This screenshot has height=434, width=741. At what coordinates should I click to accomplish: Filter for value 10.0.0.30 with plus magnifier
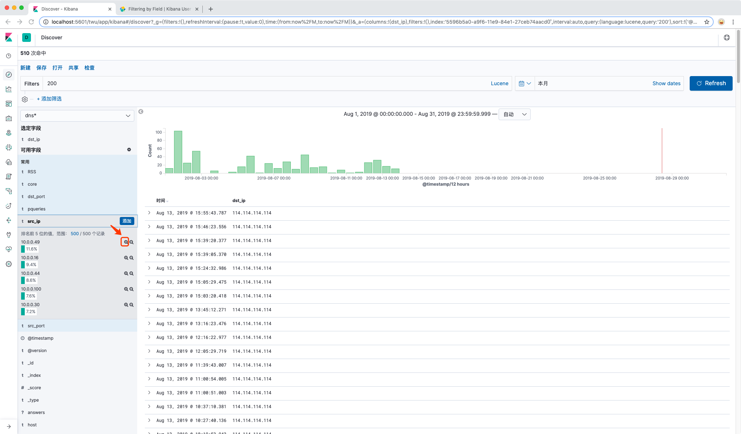click(x=126, y=305)
